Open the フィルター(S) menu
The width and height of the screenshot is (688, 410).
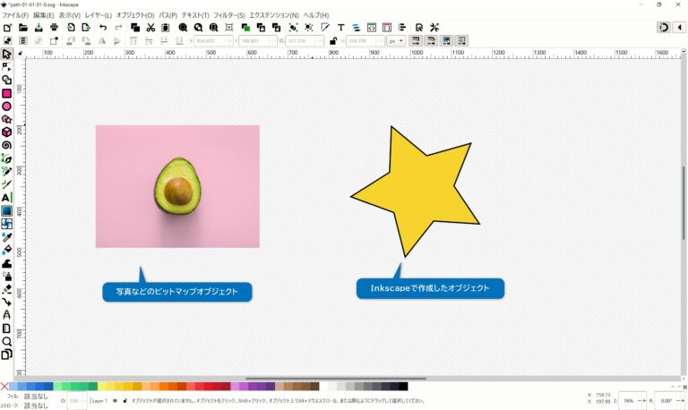(x=228, y=15)
